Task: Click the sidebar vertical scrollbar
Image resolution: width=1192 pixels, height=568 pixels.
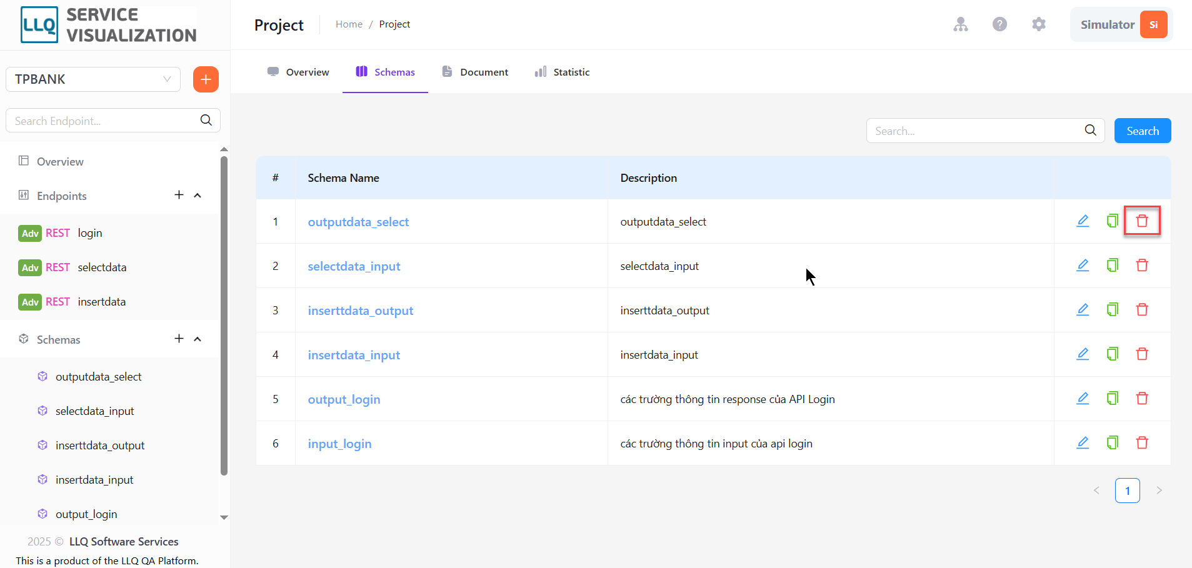Action: tap(224, 316)
